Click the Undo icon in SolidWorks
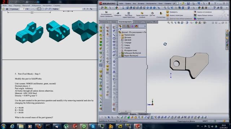This screenshot has width=231, height=129. point(199,3)
